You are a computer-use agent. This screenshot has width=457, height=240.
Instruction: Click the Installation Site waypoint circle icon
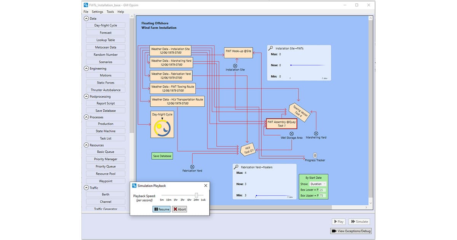tap(235, 66)
